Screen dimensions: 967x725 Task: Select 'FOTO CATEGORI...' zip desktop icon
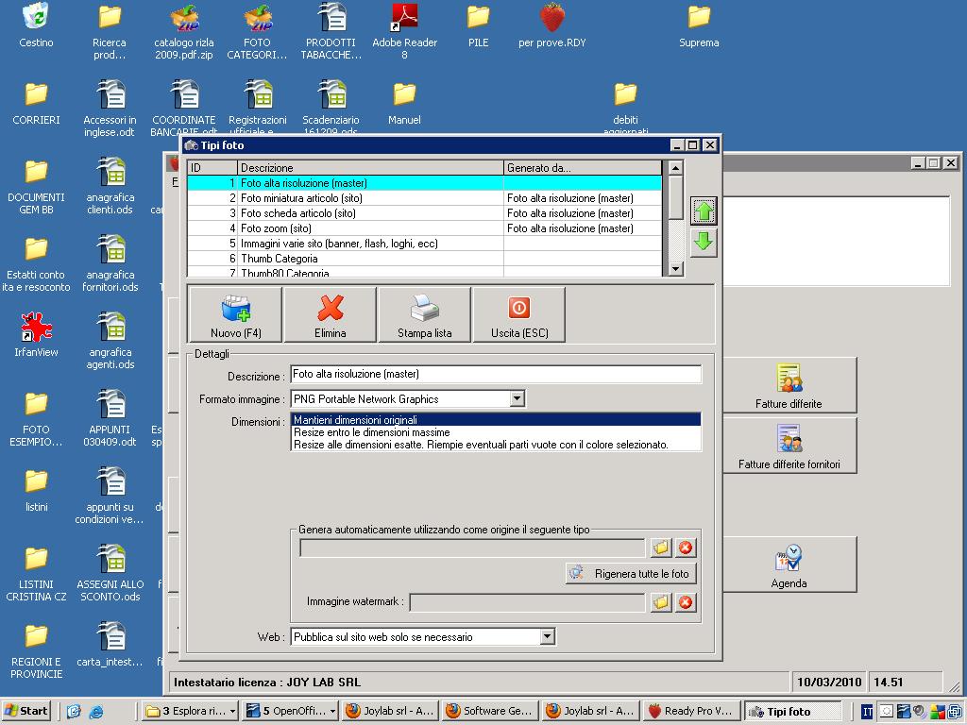[257, 31]
